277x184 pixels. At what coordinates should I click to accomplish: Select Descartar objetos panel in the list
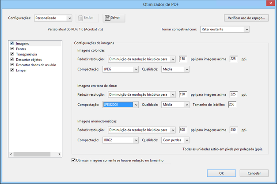[x=28, y=60]
